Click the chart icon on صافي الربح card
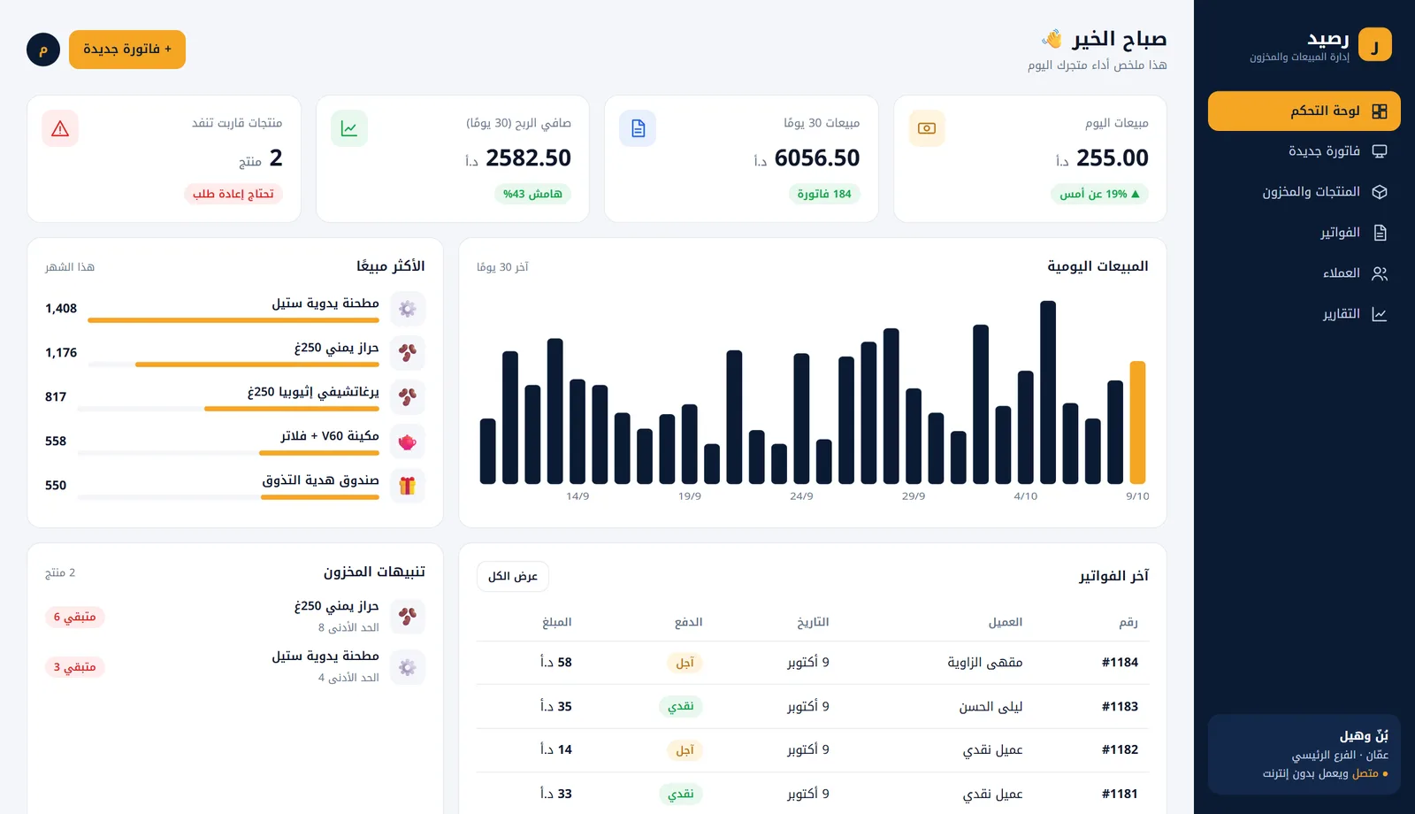 coord(349,128)
